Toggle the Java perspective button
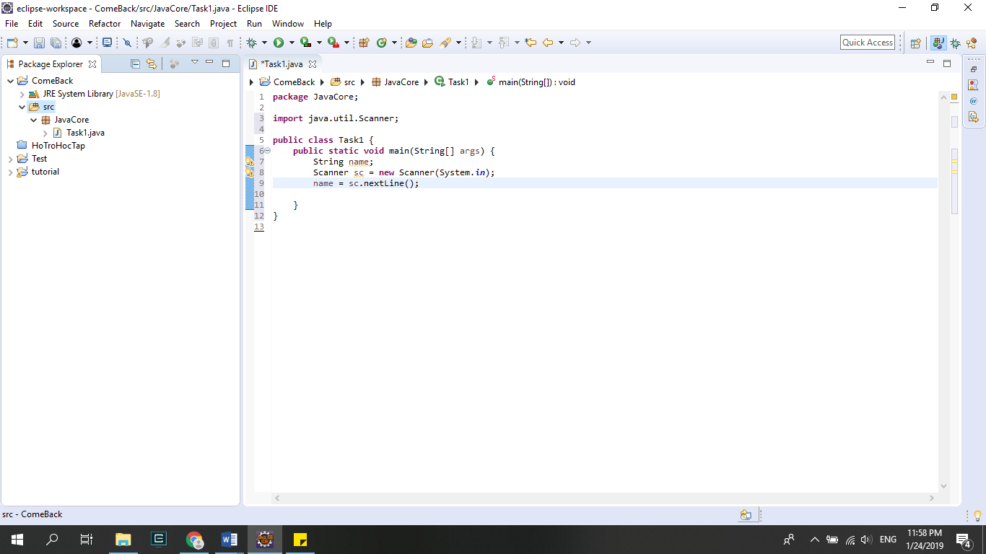Viewport: 986px width, 554px height. coord(938,43)
